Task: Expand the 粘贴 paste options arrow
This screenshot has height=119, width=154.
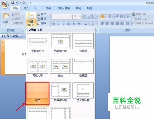Action: point(6,25)
